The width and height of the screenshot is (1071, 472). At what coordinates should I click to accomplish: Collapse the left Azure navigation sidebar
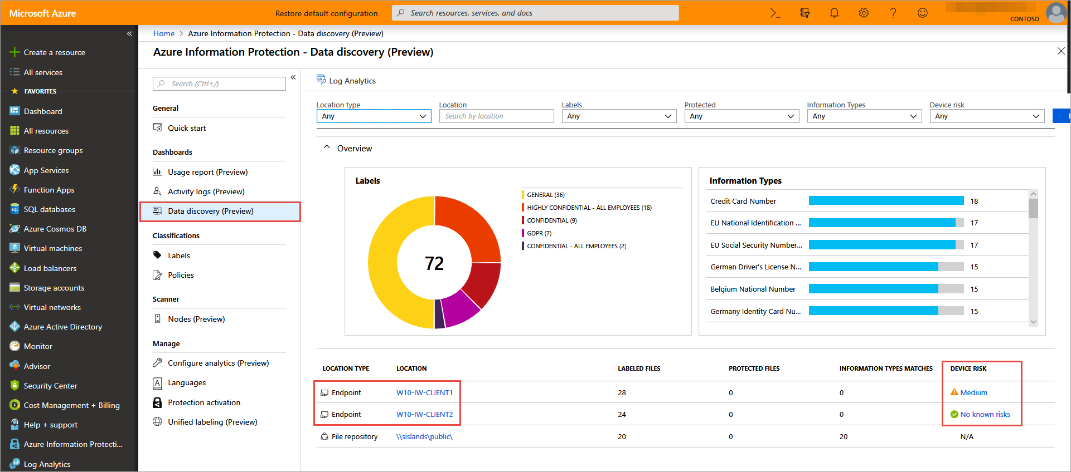click(x=129, y=33)
